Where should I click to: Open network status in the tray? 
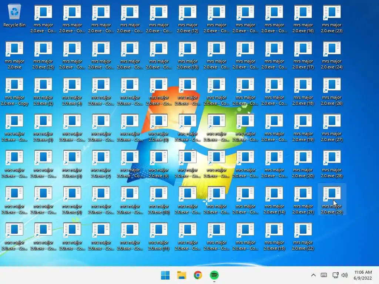click(335, 275)
